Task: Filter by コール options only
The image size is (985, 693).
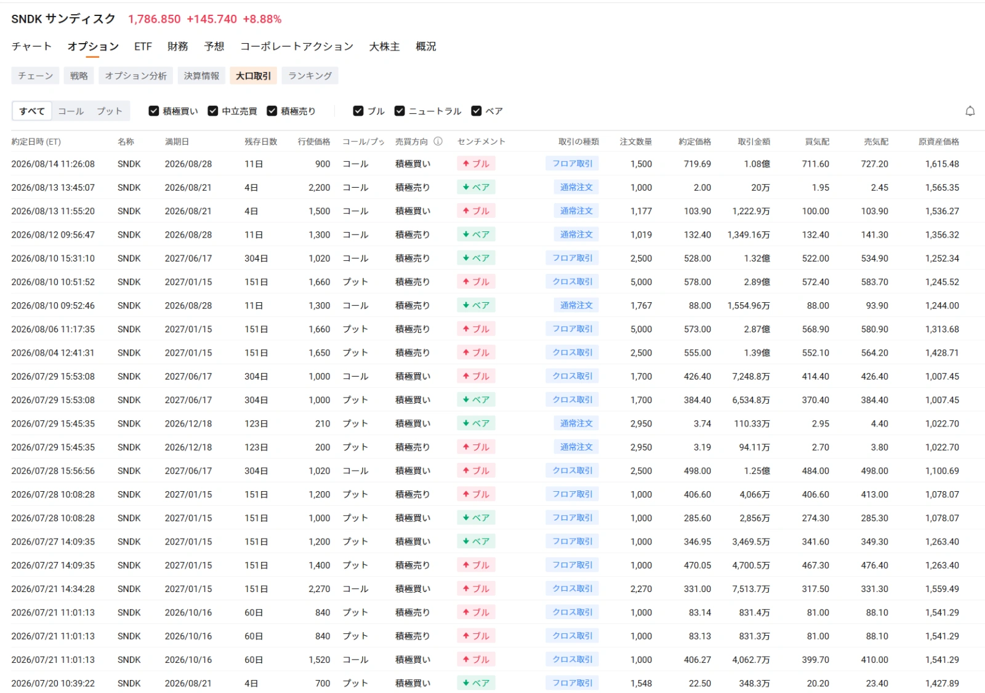Action: [71, 111]
